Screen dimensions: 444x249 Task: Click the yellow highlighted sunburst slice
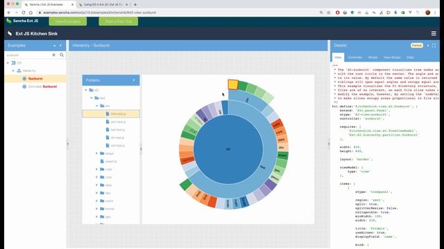pyautogui.click(x=233, y=84)
